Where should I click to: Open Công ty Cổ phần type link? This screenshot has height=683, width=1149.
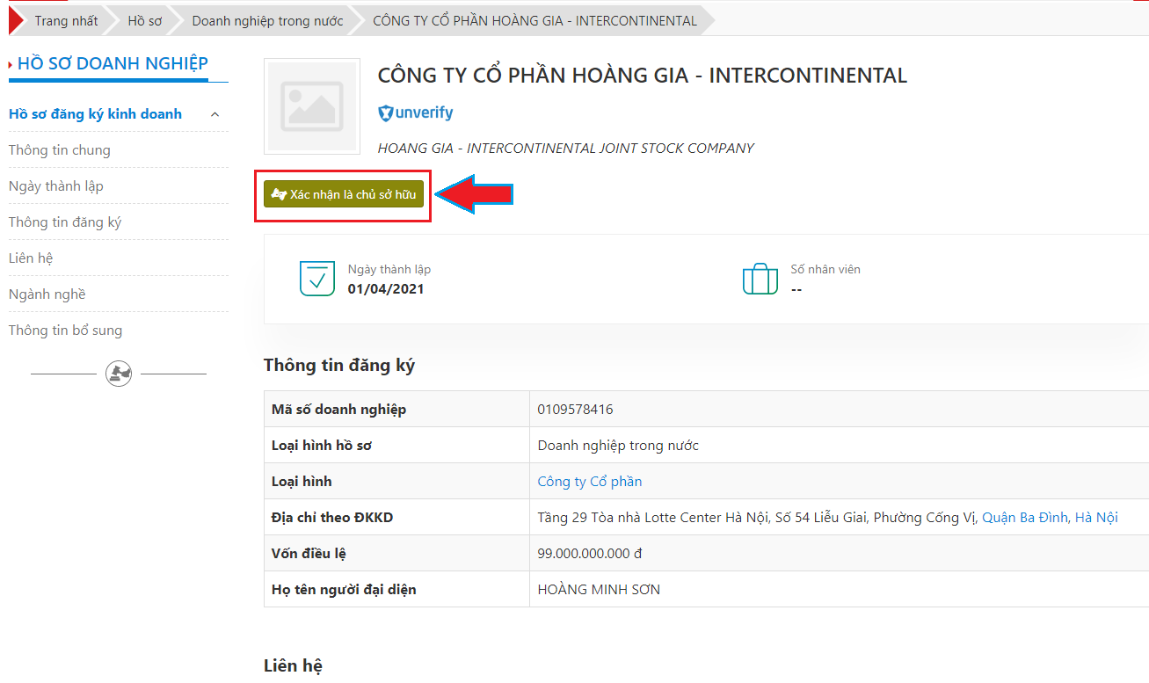click(x=590, y=482)
